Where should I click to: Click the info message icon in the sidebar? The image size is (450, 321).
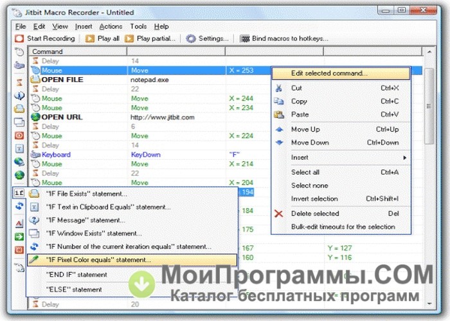[19, 96]
